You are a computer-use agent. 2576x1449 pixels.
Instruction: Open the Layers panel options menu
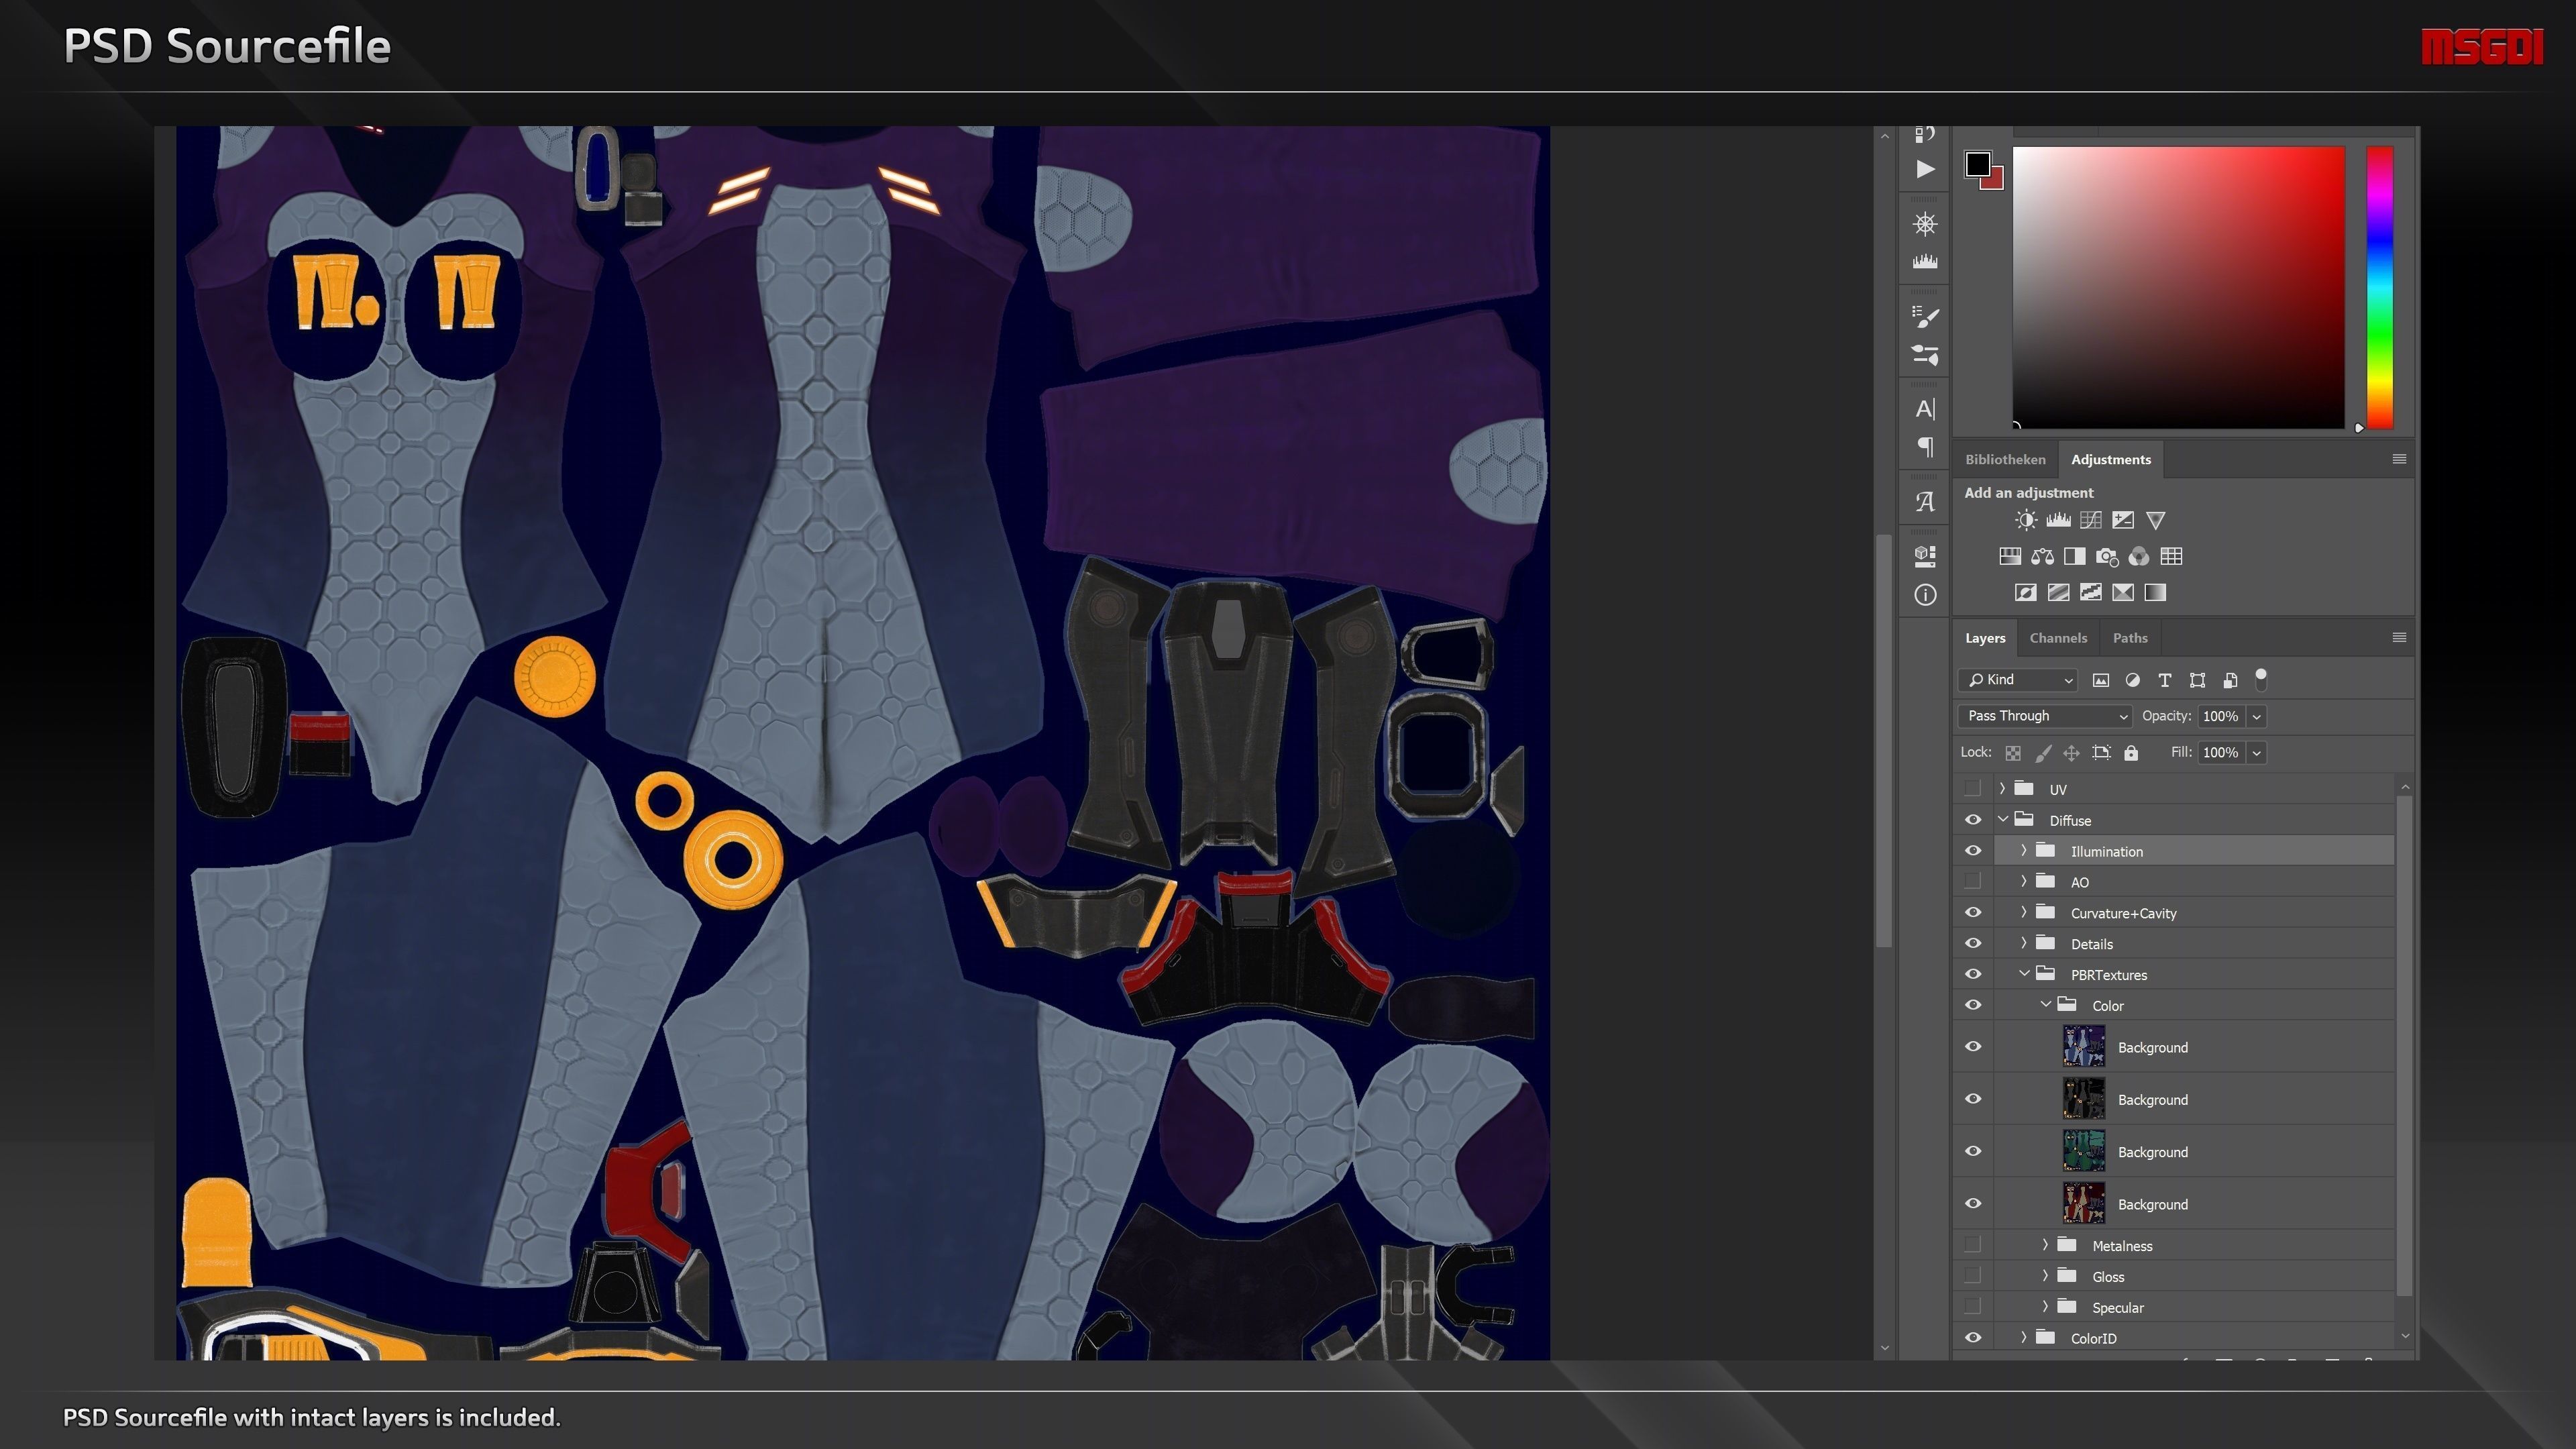pos(2398,637)
